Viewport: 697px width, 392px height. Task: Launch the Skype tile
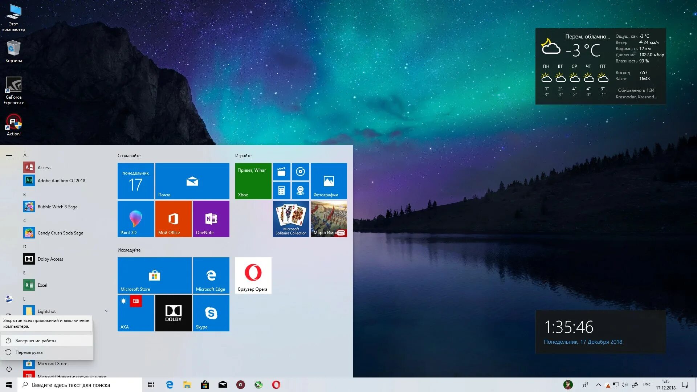coord(211,313)
